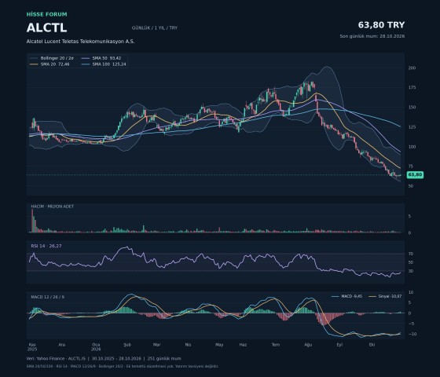
Task: Select the ALCTL ticker title
Action: (x=46, y=27)
